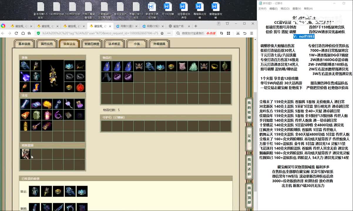Select the green beast 法宝 icon
Screen dimensions: 353x211
tap(36, 115)
